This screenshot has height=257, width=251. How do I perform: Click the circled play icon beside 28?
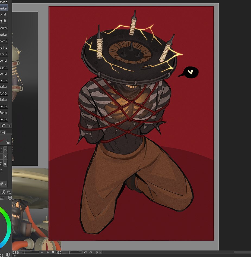tap(8, 255)
